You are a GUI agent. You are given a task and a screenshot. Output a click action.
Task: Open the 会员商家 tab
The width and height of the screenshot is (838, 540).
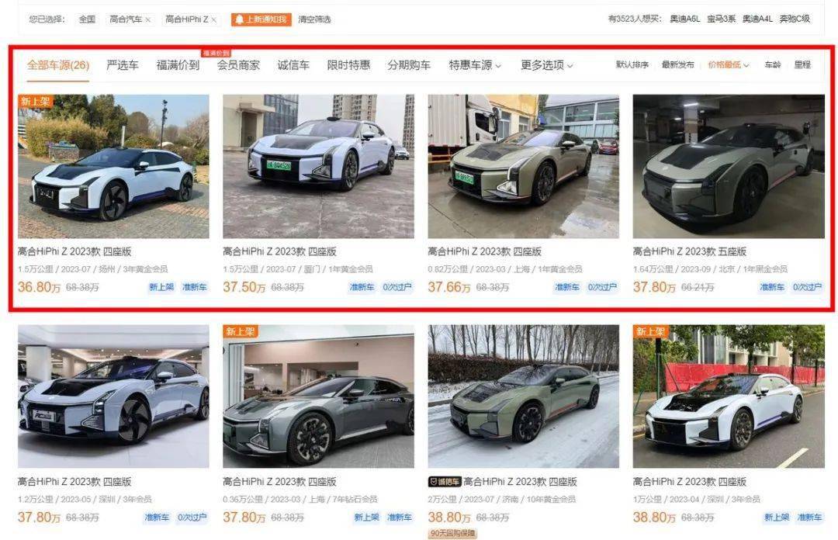coord(238,65)
